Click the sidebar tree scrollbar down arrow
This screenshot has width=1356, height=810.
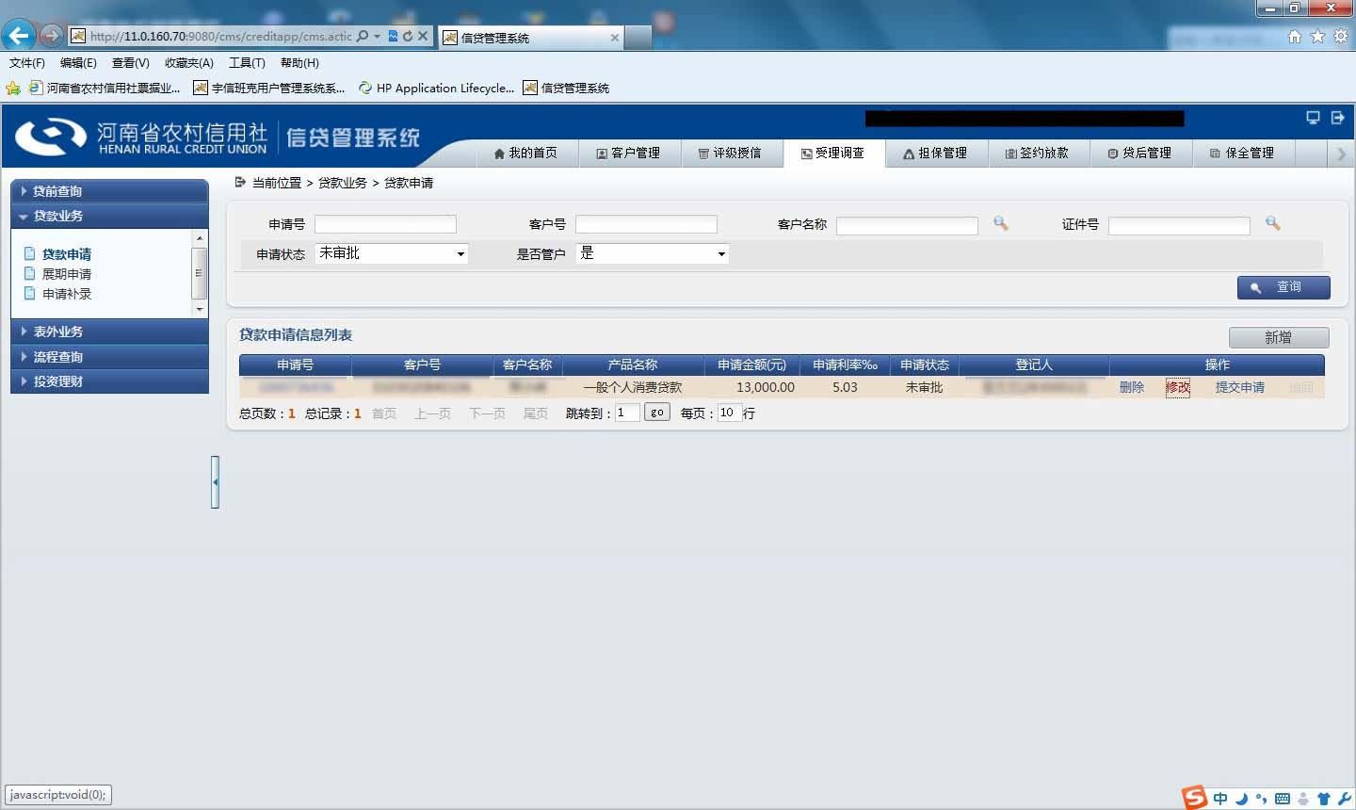[x=199, y=310]
